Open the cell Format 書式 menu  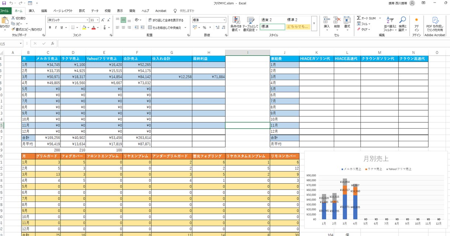point(347,23)
